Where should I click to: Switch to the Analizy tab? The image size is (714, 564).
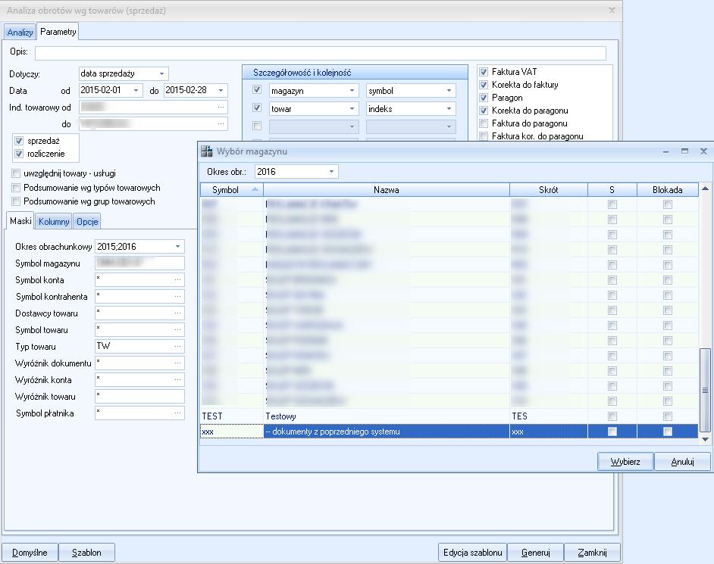point(20,33)
